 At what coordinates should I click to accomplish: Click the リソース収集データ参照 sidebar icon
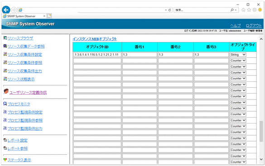(5, 46)
